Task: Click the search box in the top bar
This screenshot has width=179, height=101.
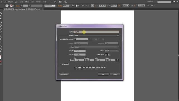Action: point(164,2)
